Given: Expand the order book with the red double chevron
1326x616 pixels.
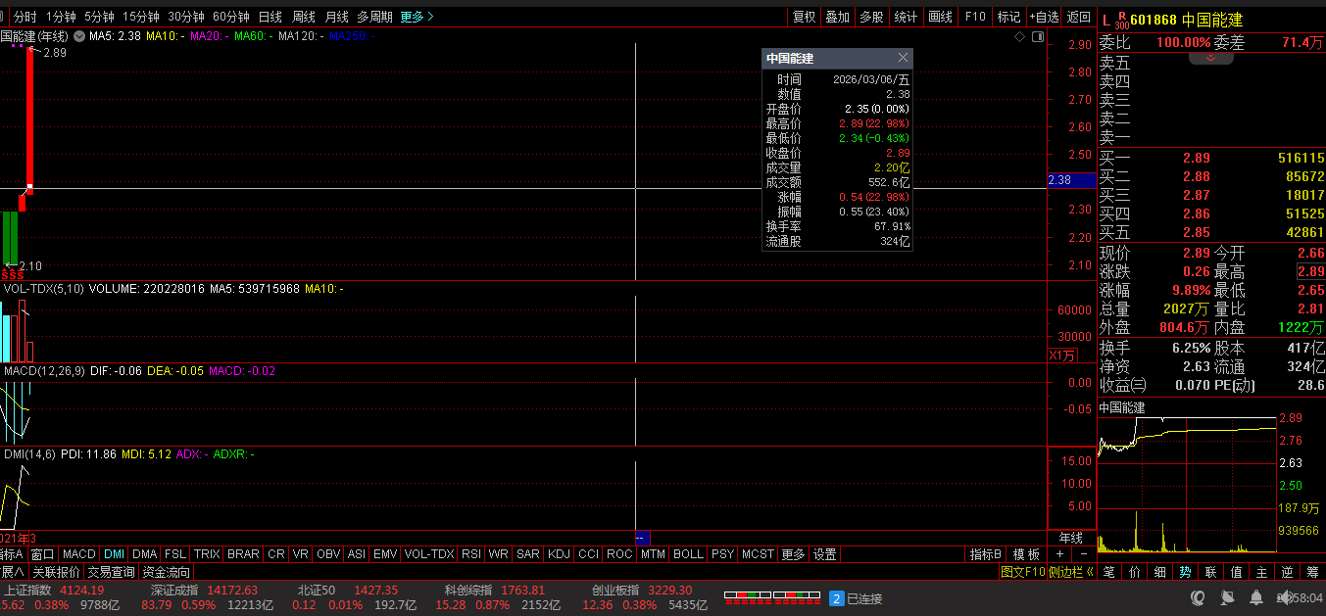Looking at the screenshot, I should [1211, 58].
